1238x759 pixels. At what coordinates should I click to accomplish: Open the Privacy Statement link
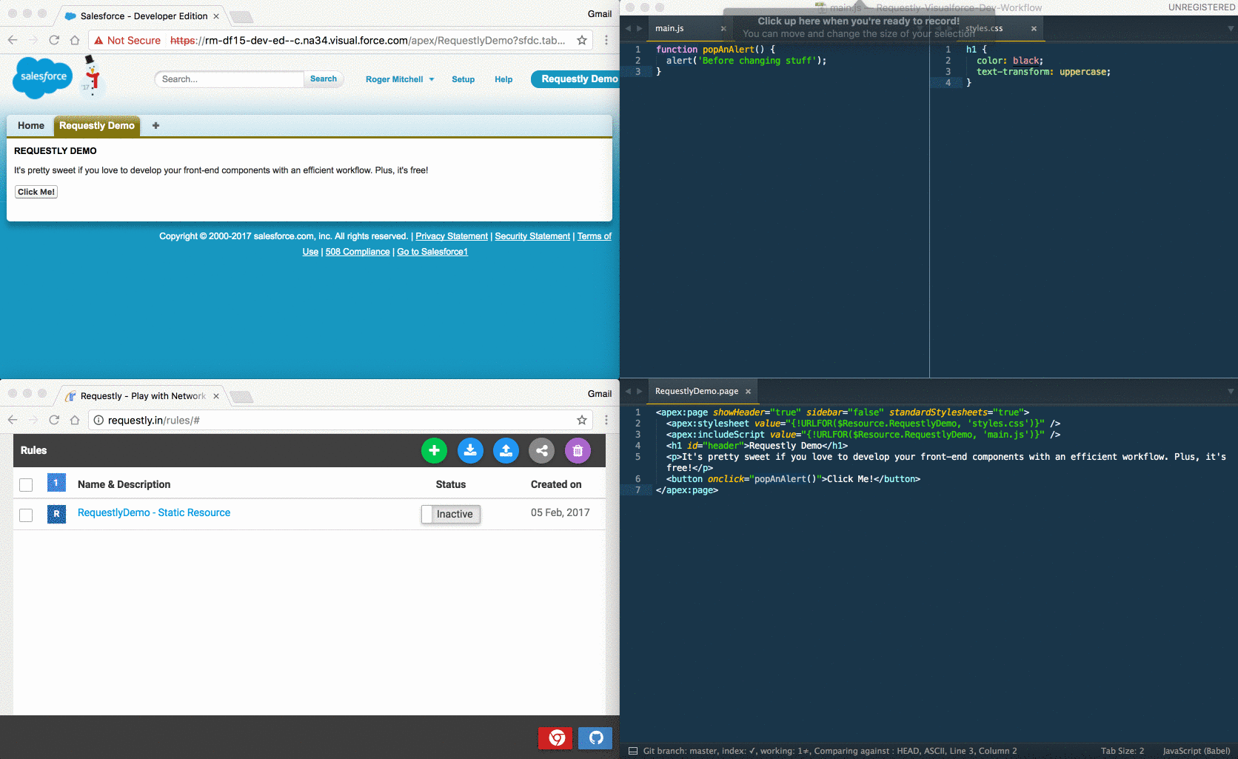coord(452,236)
